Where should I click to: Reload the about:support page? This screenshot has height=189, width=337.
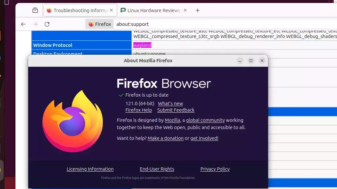point(47,24)
